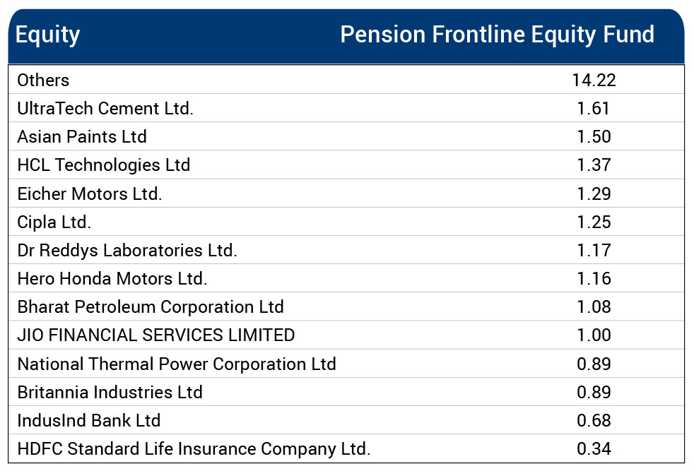694x471 pixels.
Task: Click JIO FINANCIAL SERVICES LIMITED entry
Action: click(156, 335)
